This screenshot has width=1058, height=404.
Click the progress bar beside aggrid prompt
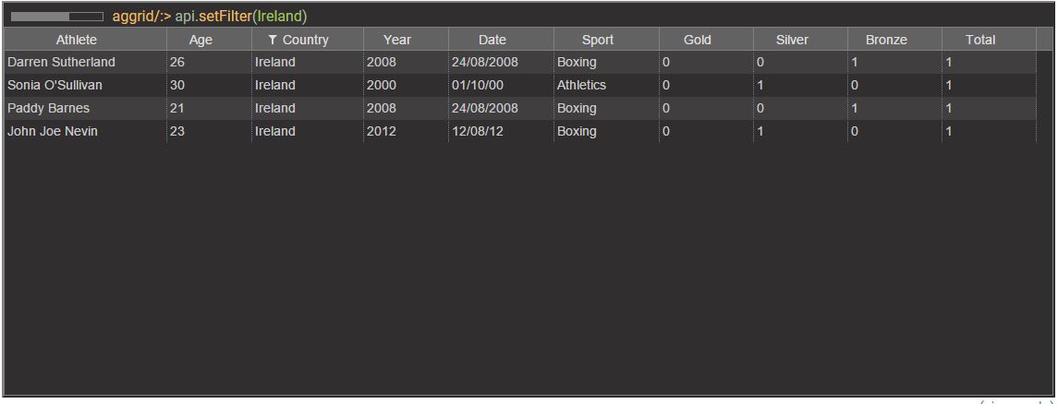tap(57, 17)
